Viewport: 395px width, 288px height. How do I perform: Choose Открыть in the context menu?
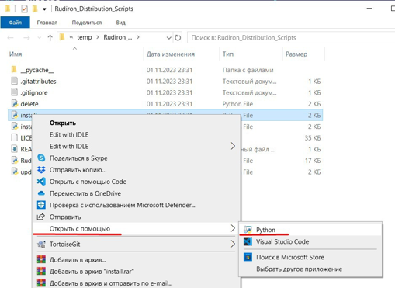[63, 123]
